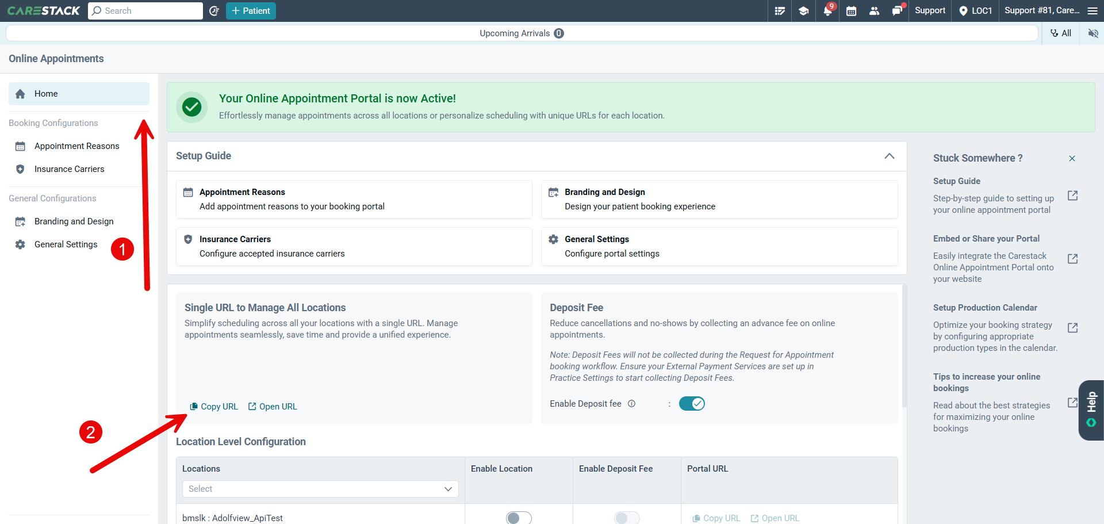This screenshot has width=1104, height=524.
Task: Click the + Patient button
Action: [x=251, y=11]
